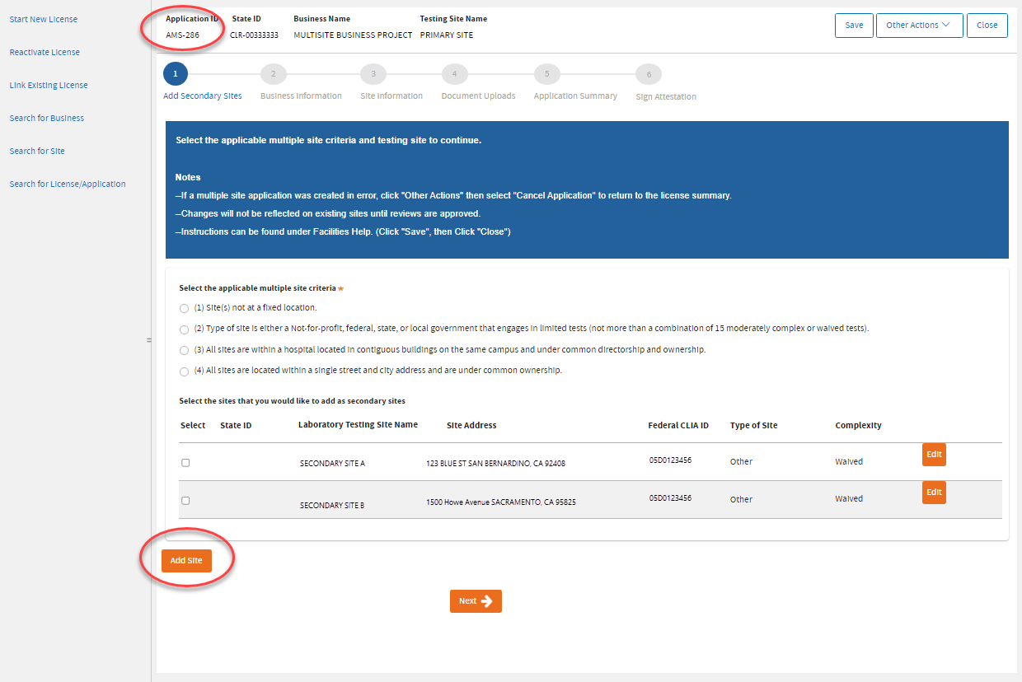Viewport: 1022px width, 682px height.
Task: Open Search for License/Application
Action: click(x=68, y=184)
